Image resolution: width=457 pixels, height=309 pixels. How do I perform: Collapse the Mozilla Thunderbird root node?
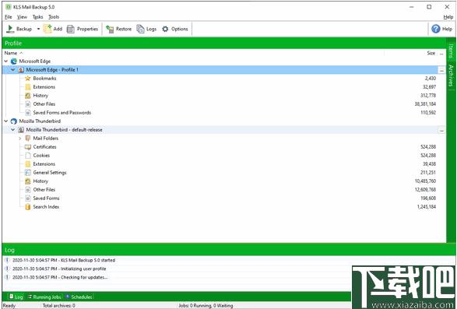click(x=6, y=121)
